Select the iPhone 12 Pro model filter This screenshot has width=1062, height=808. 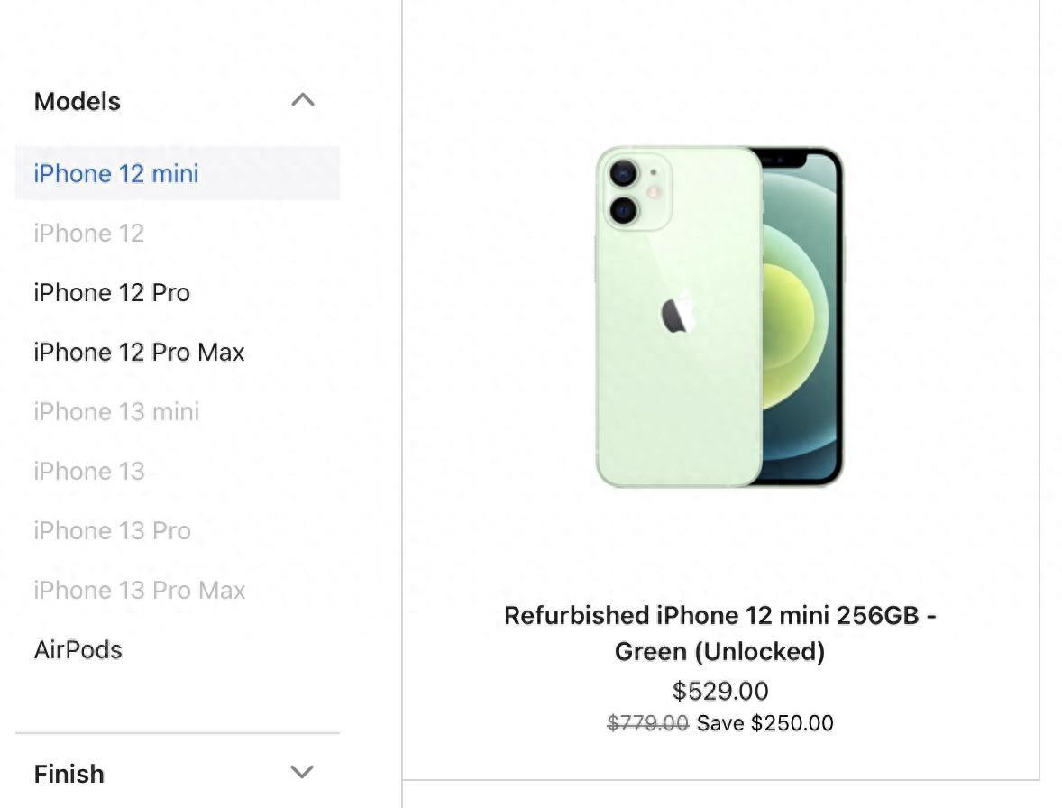coord(111,292)
